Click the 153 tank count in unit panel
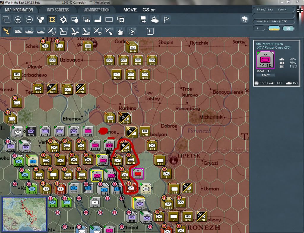This screenshot has height=233, width=304. pyautogui.click(x=295, y=83)
